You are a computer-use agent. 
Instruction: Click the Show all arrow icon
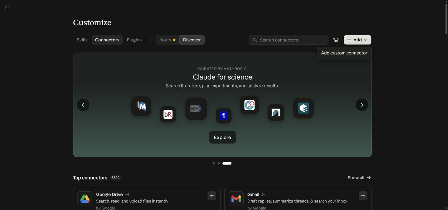click(369, 178)
